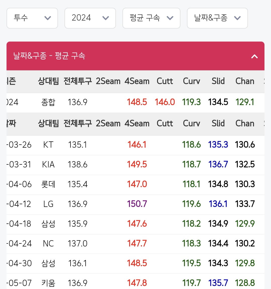The height and width of the screenshot is (289, 271).
Task: Open the 평균 구속 stat dropdown
Action: (x=151, y=18)
